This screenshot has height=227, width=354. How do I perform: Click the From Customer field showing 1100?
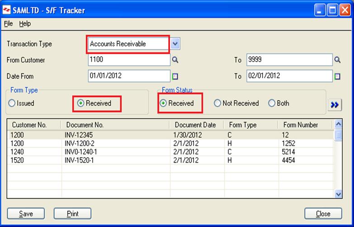tap(129, 59)
